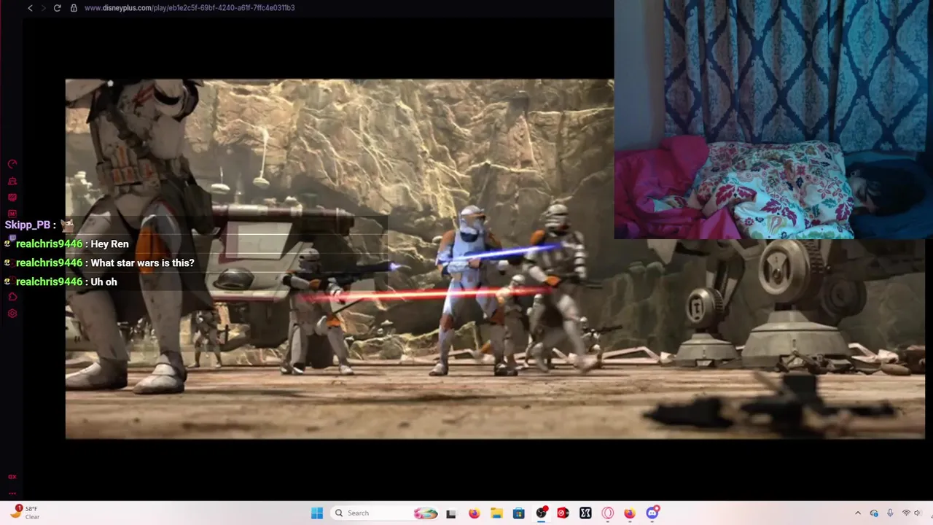Viewport: 933px width, 525px height.
Task: Open Task View from taskbar
Action: click(x=451, y=513)
